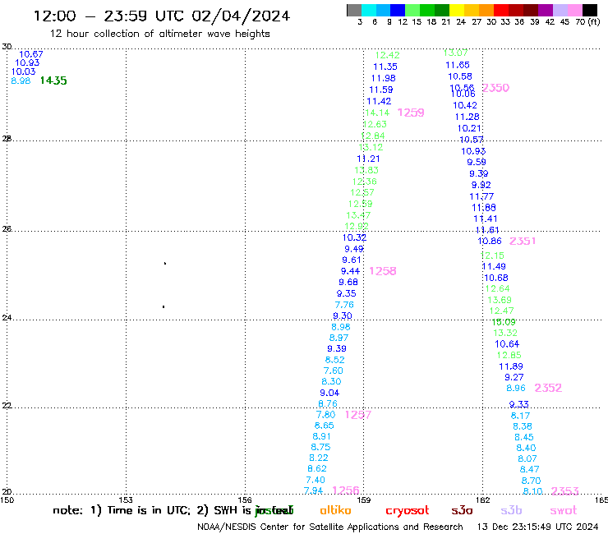
Task: Click the 14.14 wave height reading
Action: tap(377, 113)
